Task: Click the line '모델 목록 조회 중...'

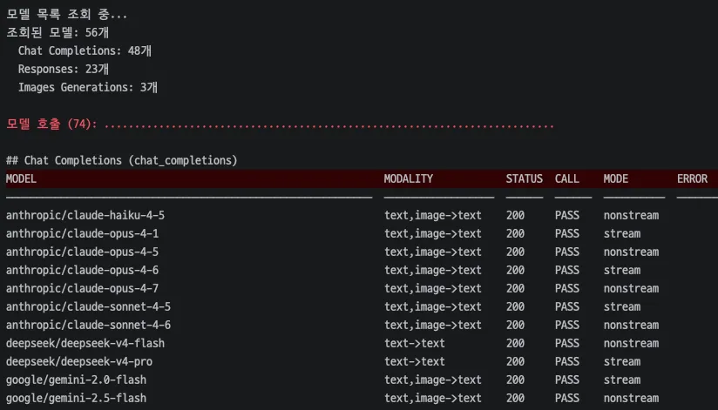Action: [x=67, y=14]
